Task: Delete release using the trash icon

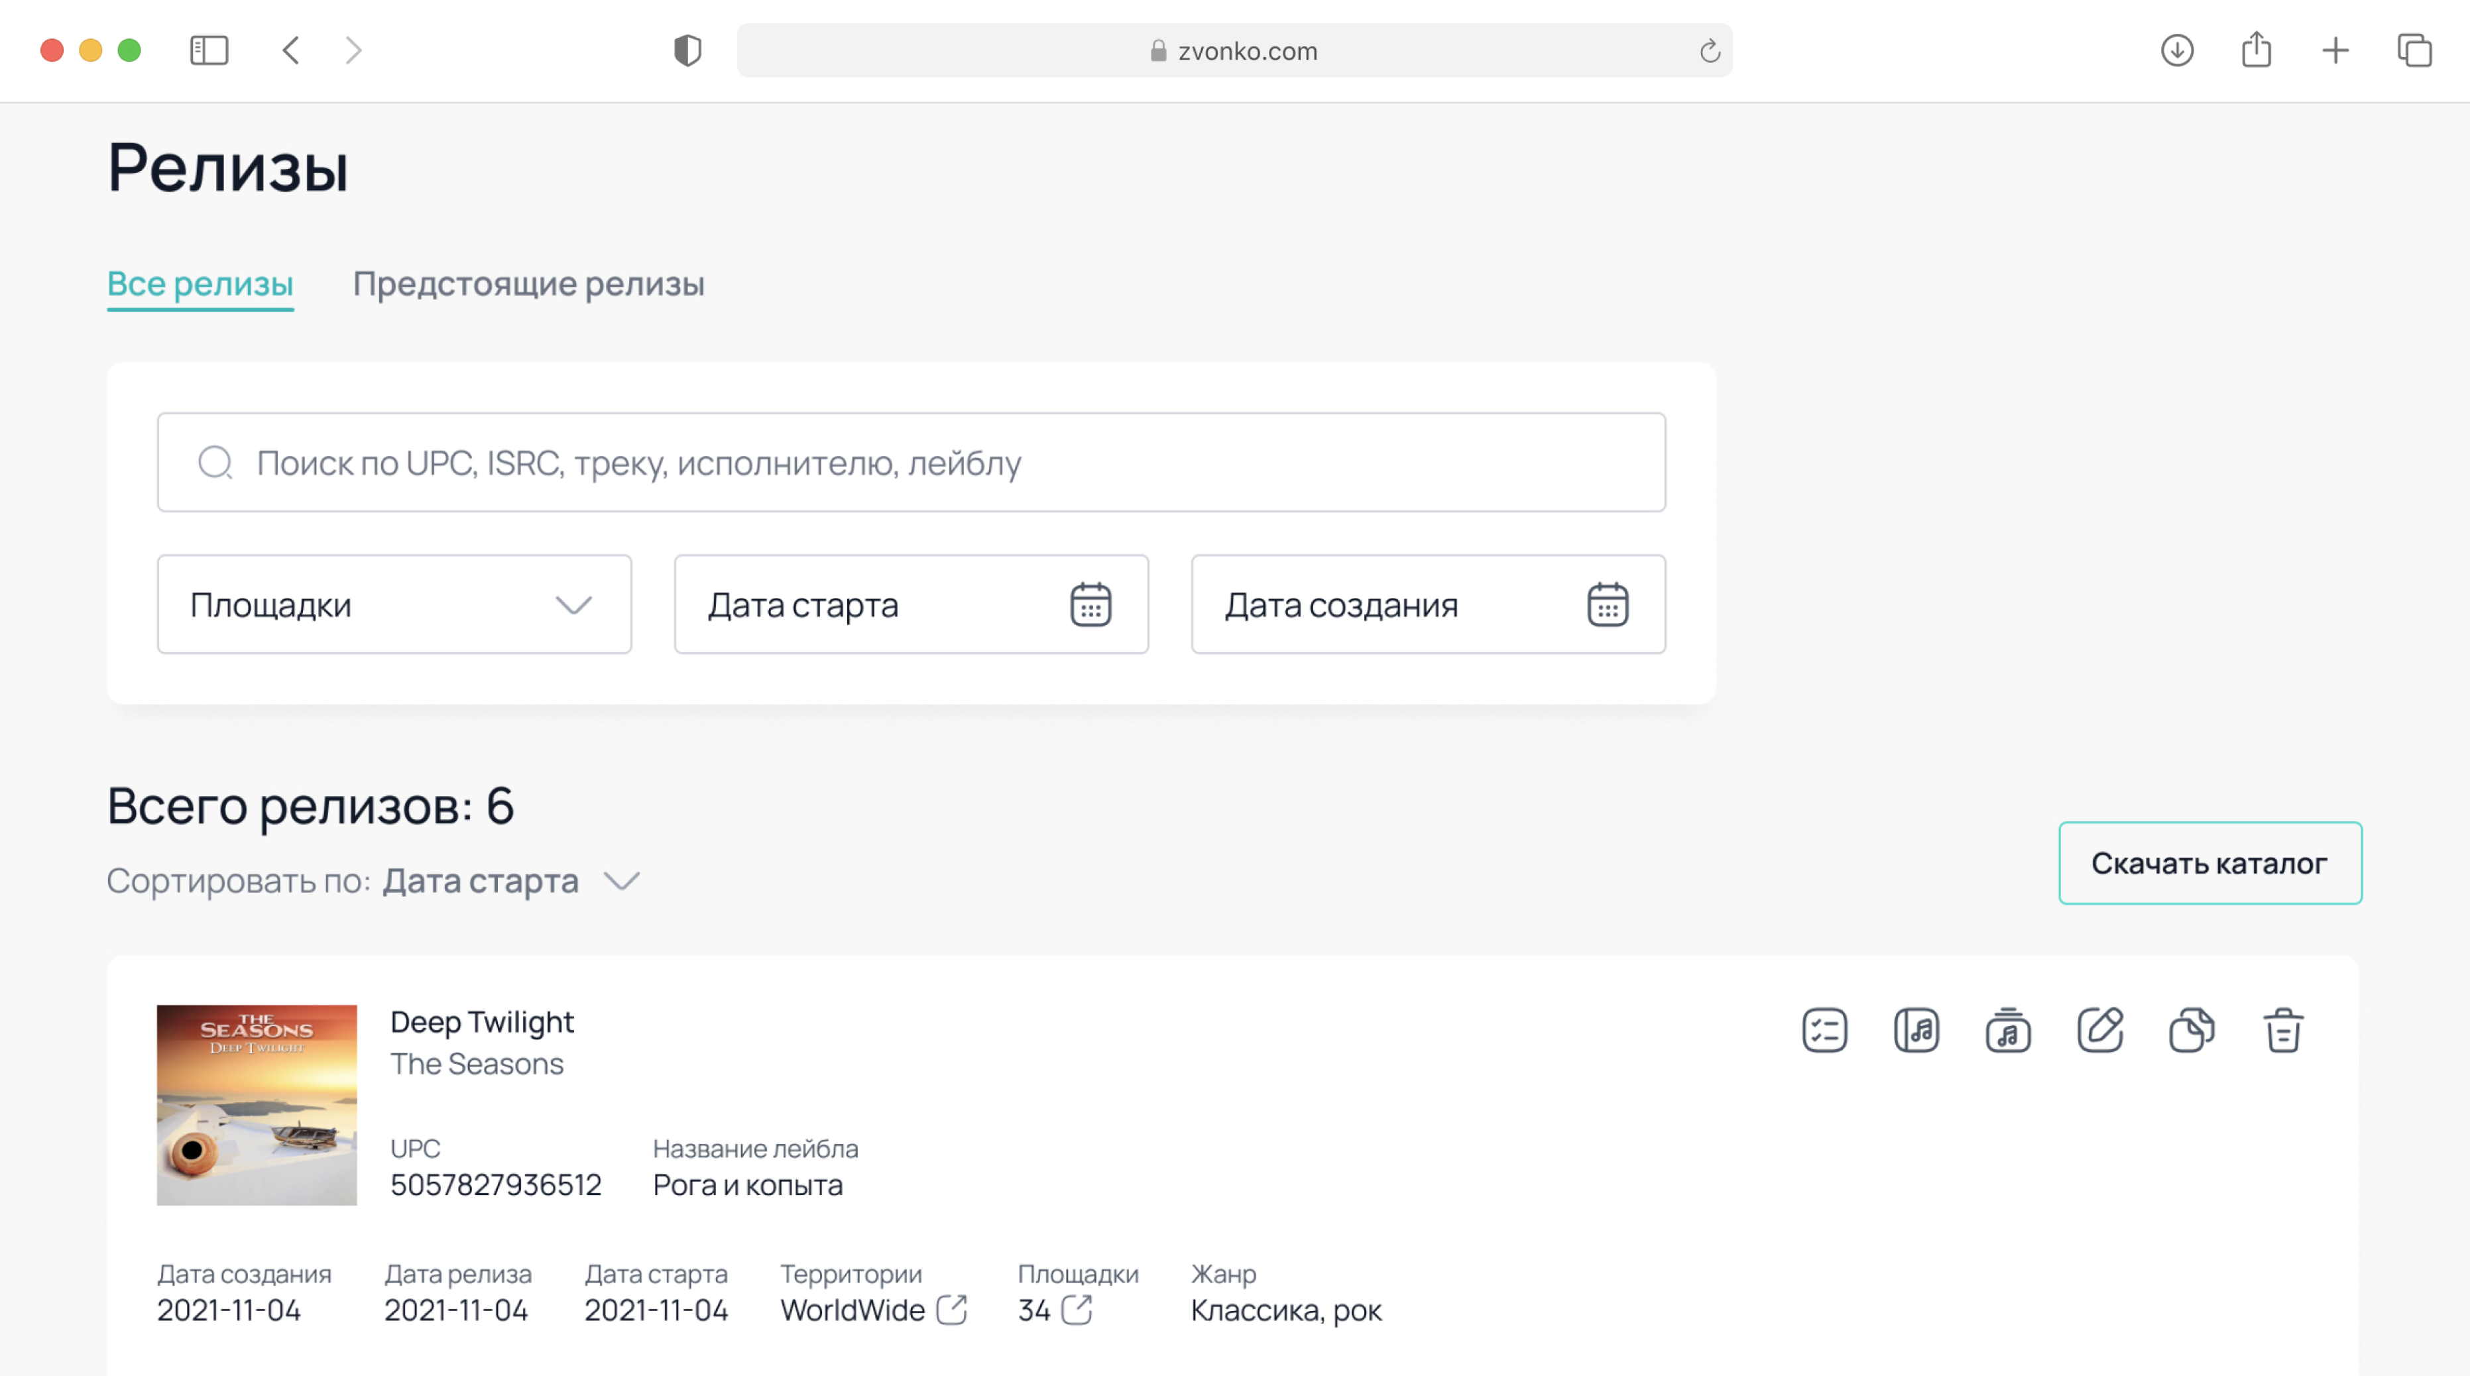Action: [x=2283, y=1031]
